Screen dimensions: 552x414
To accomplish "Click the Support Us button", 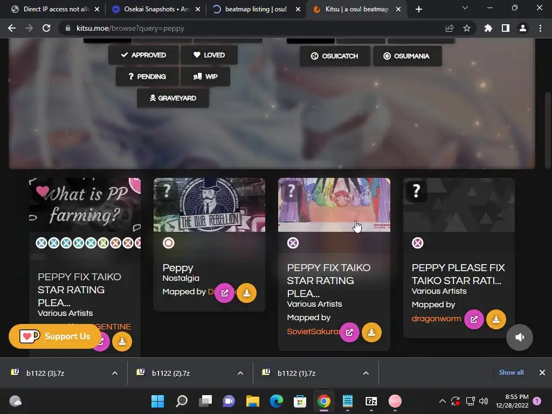I will click(54, 336).
